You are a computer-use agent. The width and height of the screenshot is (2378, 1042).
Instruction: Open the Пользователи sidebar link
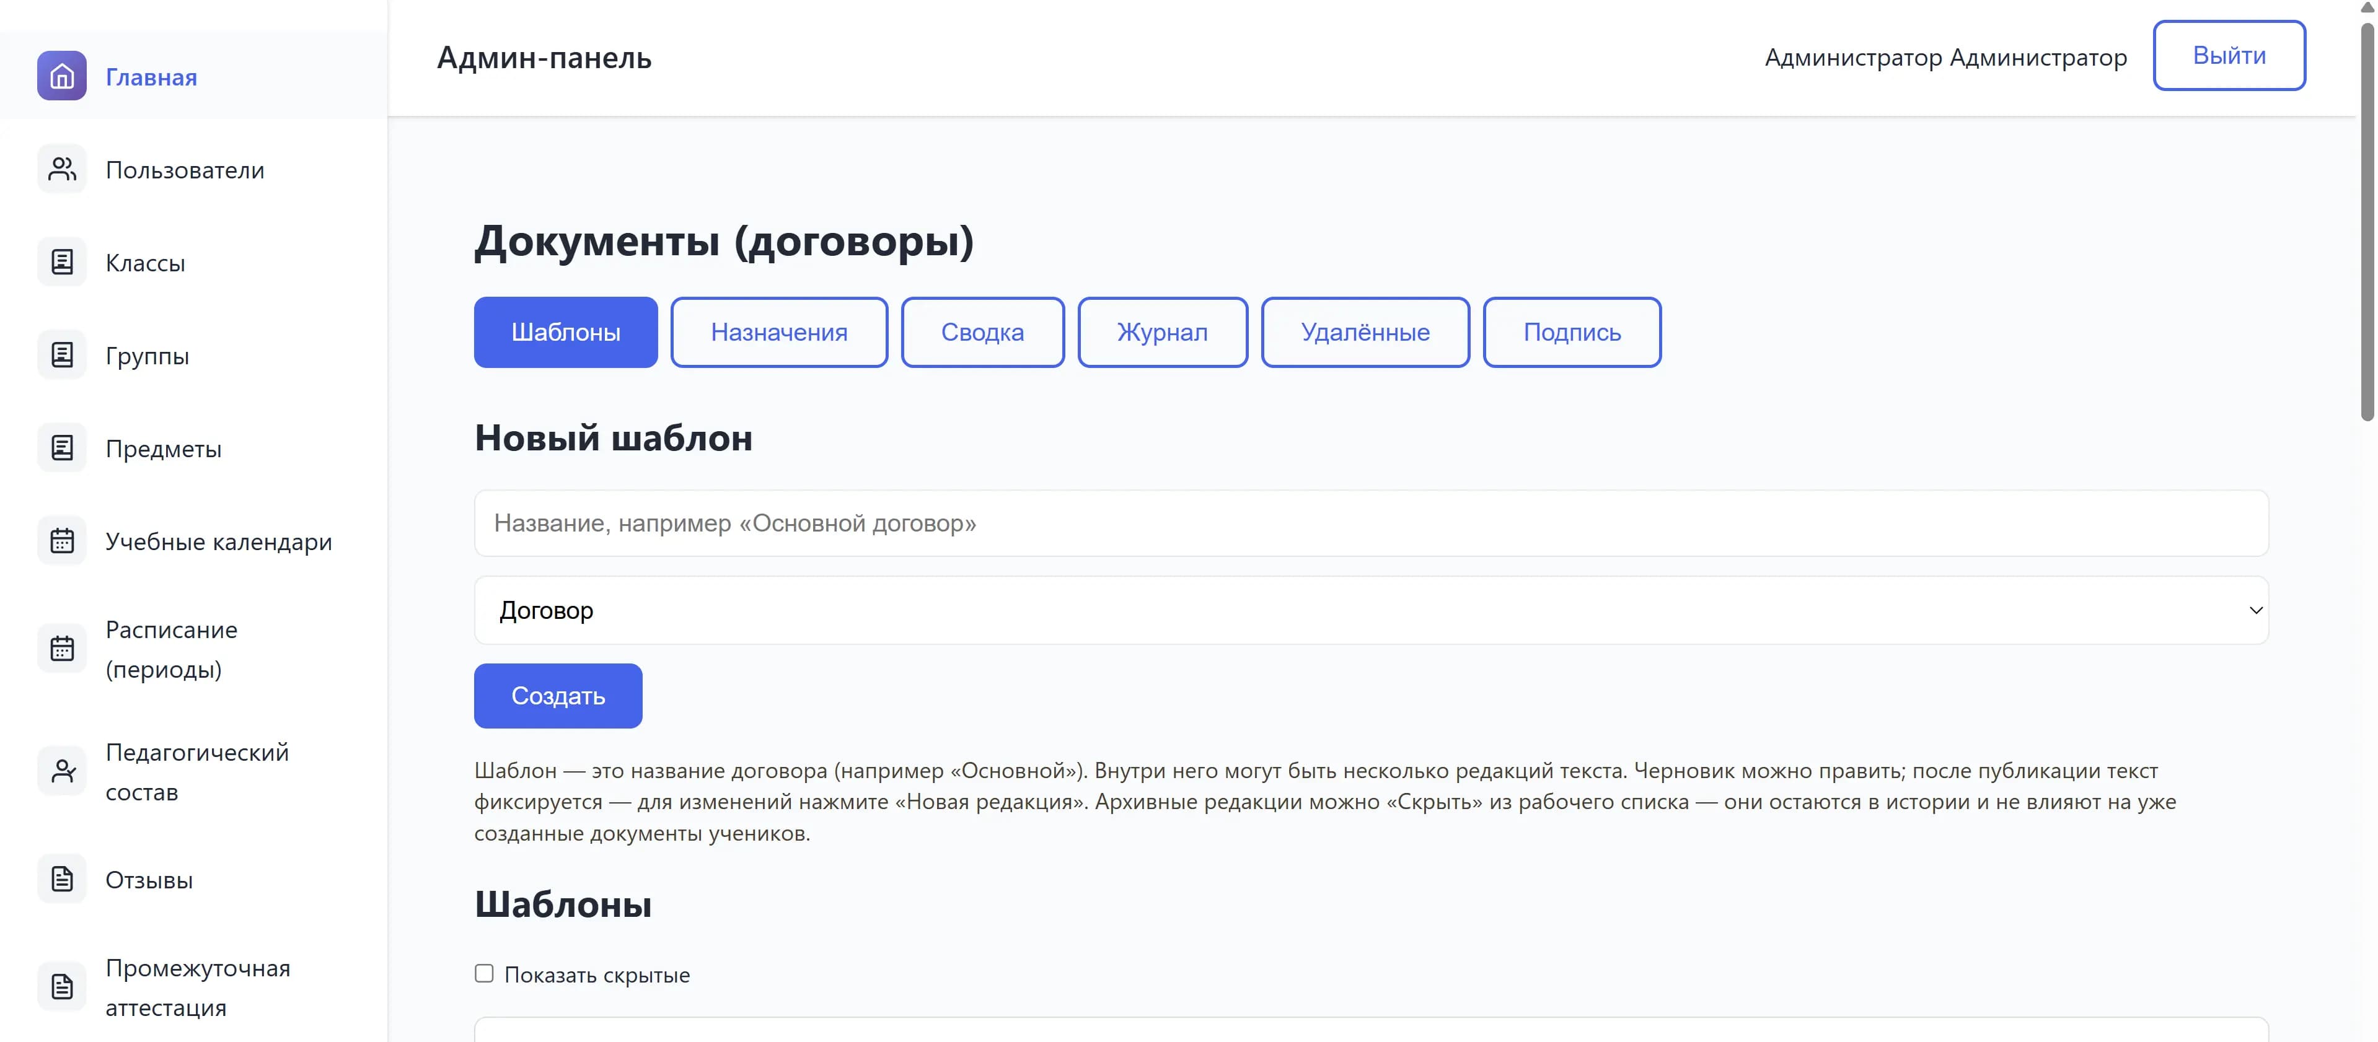click(194, 169)
